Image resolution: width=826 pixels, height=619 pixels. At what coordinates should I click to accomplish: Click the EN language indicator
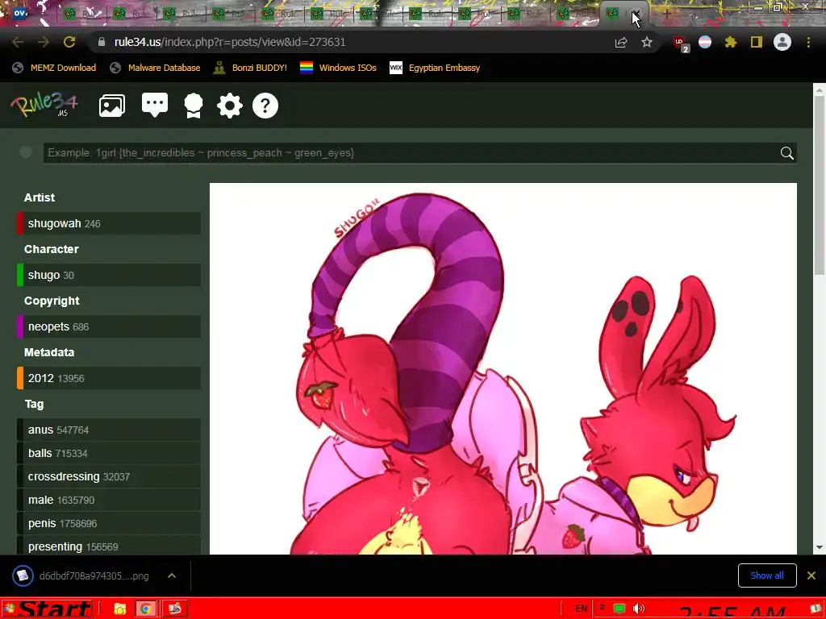click(581, 609)
